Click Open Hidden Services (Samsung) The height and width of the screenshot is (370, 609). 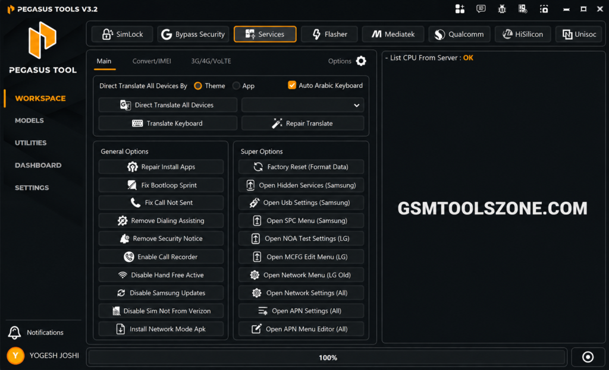point(301,185)
